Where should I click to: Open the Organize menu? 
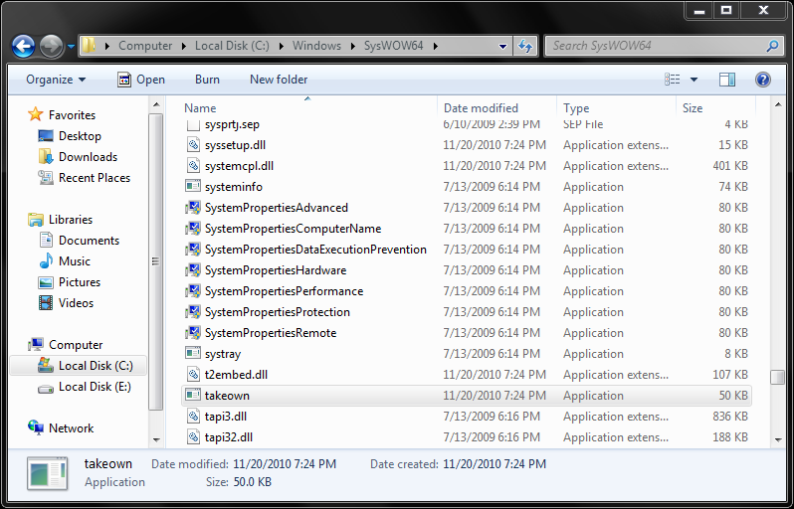tap(56, 80)
